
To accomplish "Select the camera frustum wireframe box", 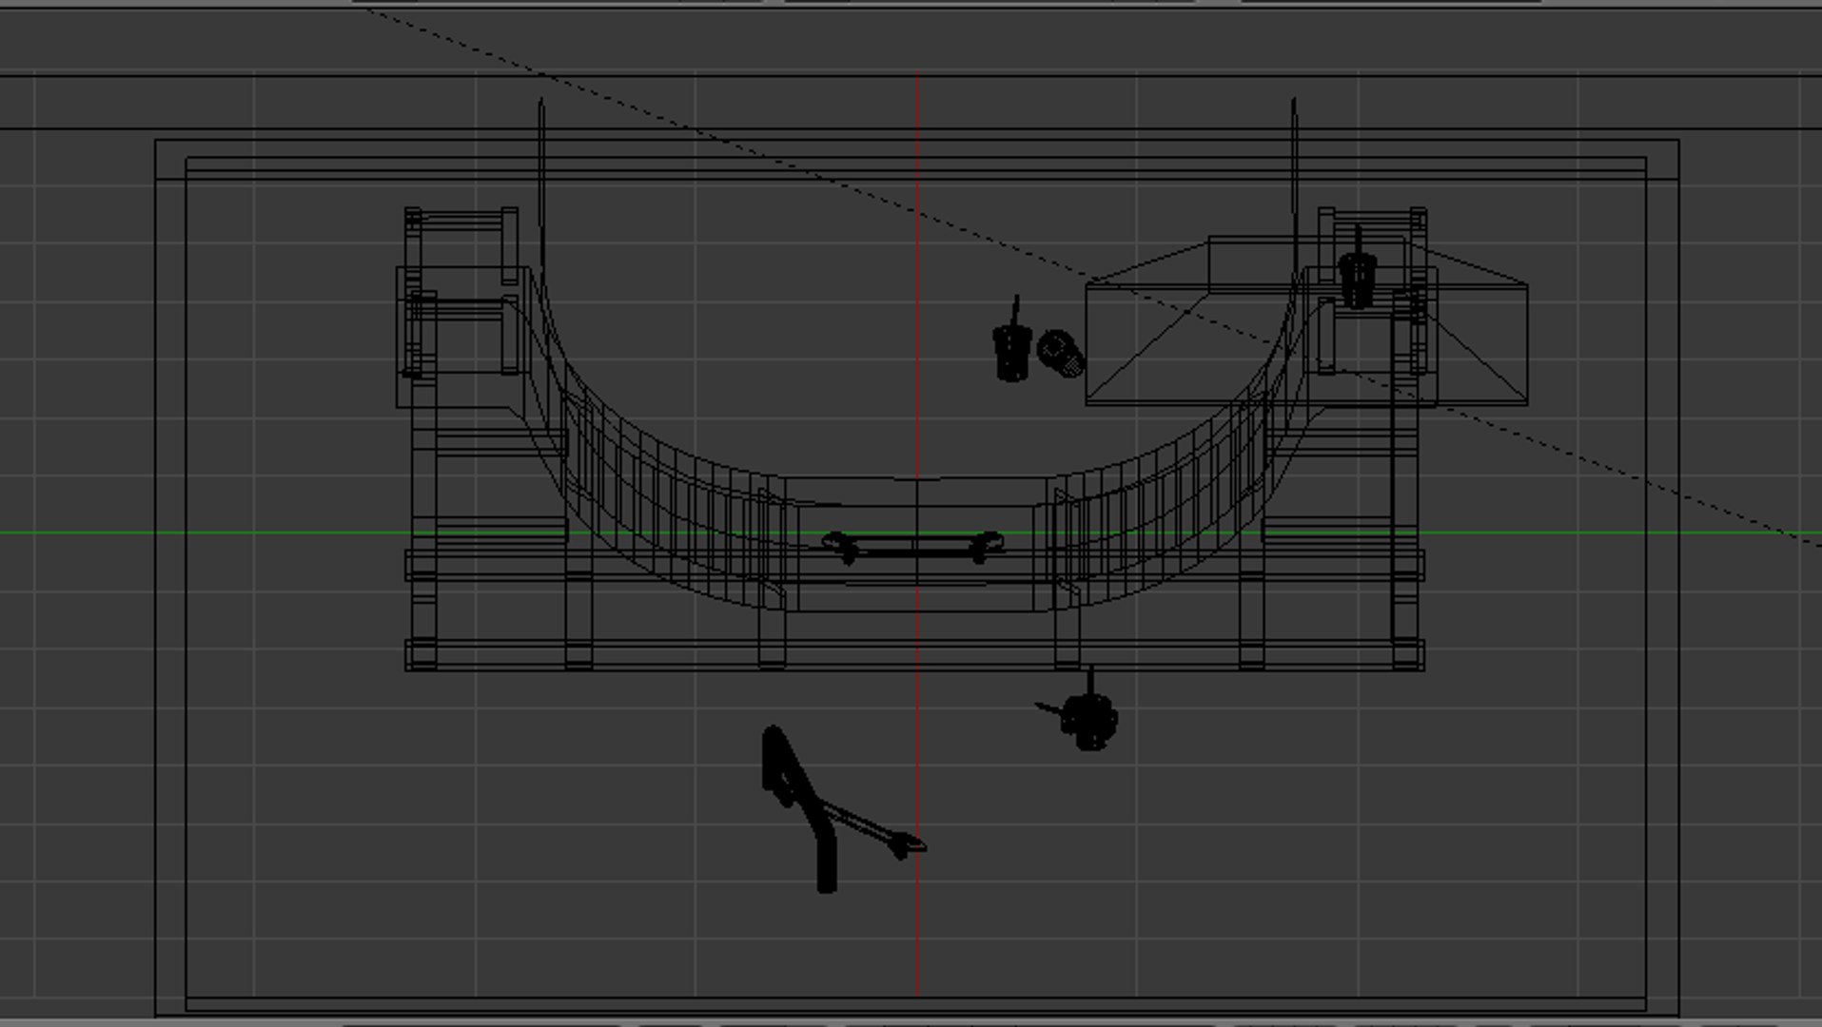I will click(x=1307, y=321).
